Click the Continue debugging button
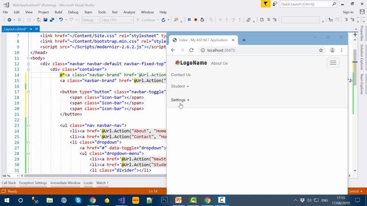The width and height of the screenshot is (367, 206). pos(146,20)
